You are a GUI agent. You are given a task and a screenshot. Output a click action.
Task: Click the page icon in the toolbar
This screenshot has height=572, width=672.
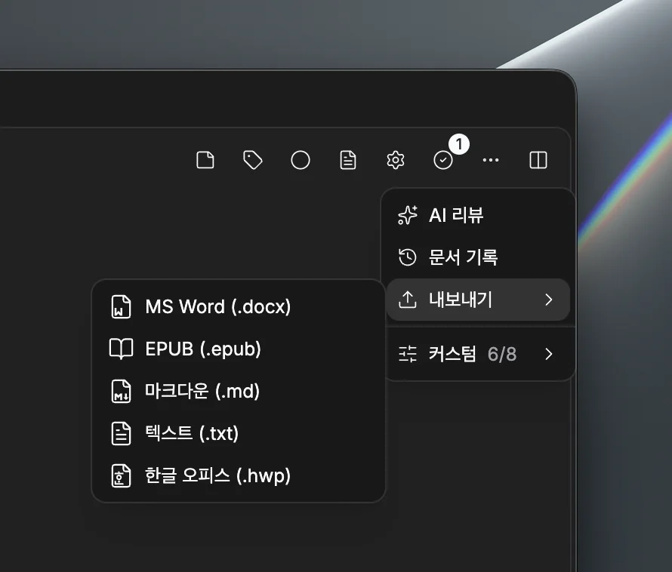tap(205, 160)
